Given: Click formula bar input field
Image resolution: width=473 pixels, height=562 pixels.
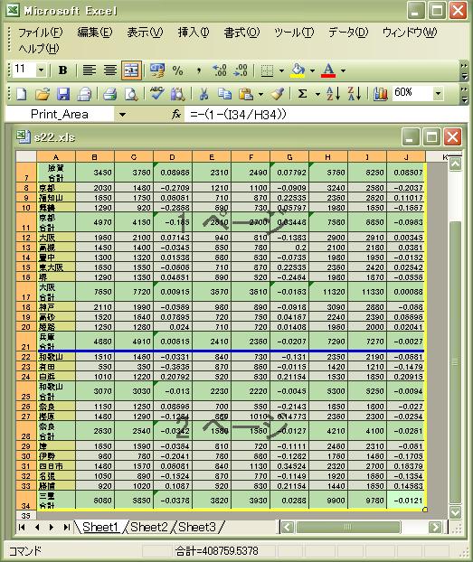Looking at the screenshot, I should pos(326,115).
